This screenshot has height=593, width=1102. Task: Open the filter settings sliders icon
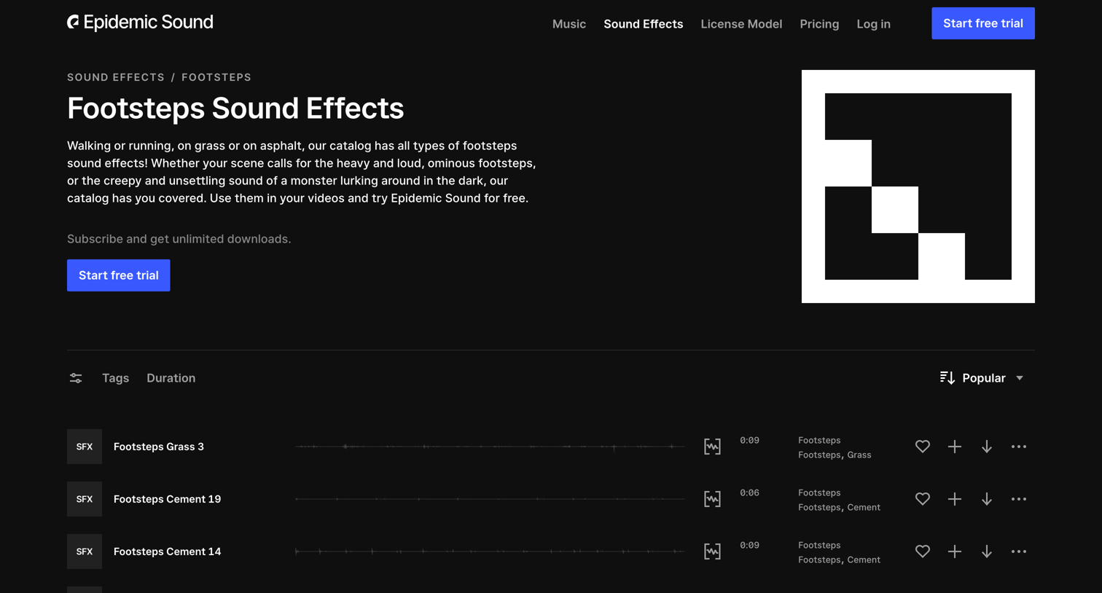click(76, 378)
